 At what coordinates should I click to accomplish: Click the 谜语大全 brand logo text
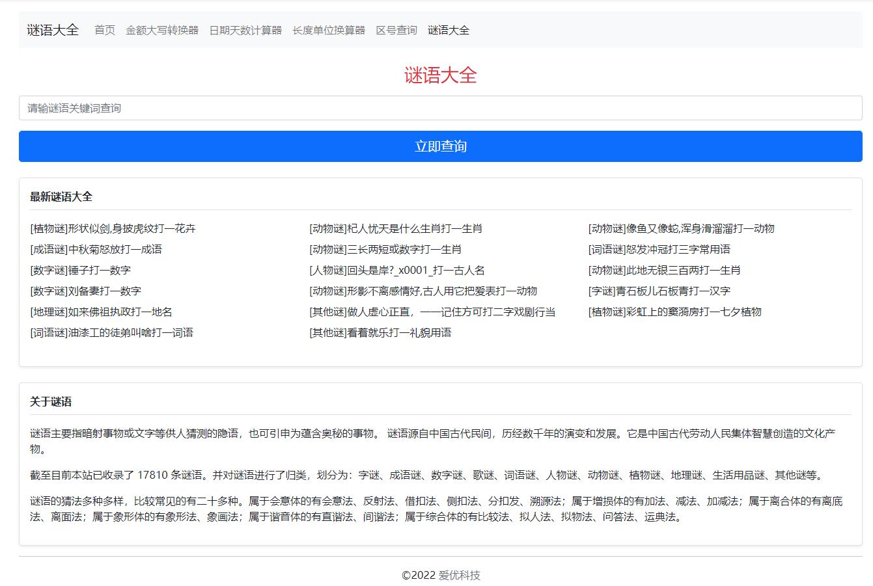[53, 30]
